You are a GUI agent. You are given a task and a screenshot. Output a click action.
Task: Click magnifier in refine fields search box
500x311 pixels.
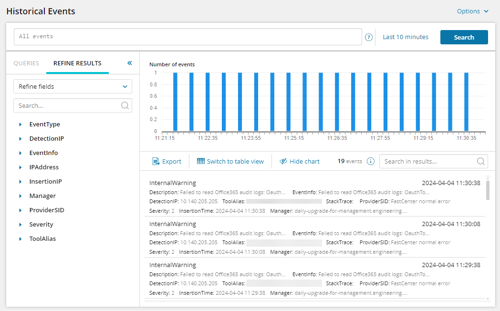(x=125, y=105)
